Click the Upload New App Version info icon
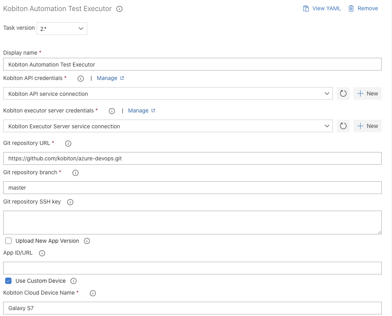 pos(86,241)
